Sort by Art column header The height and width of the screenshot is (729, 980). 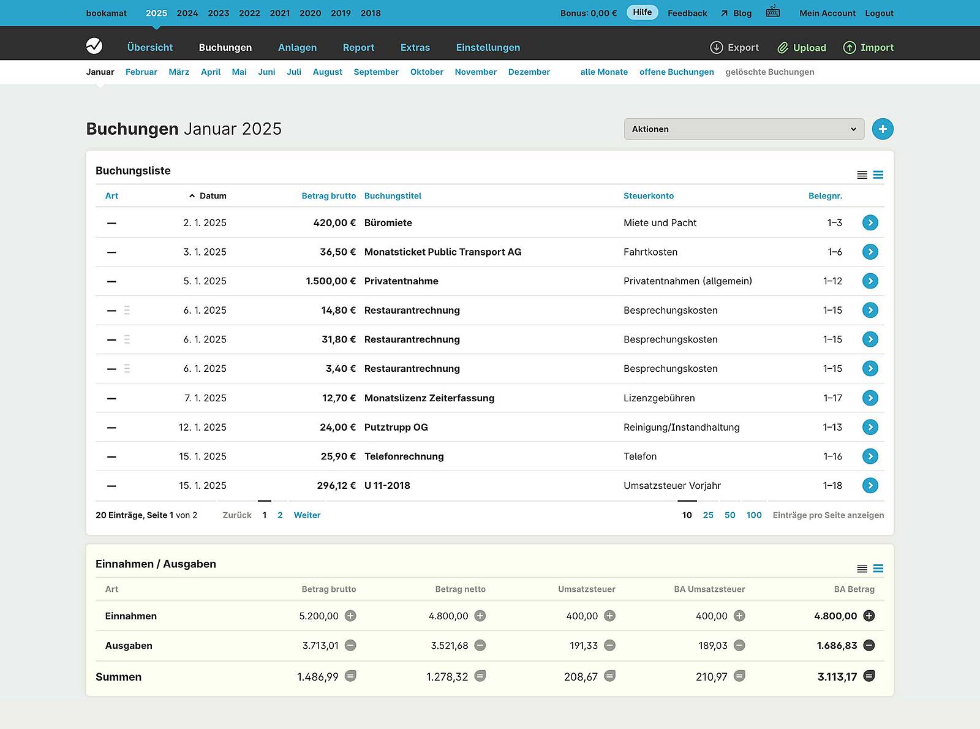point(111,196)
